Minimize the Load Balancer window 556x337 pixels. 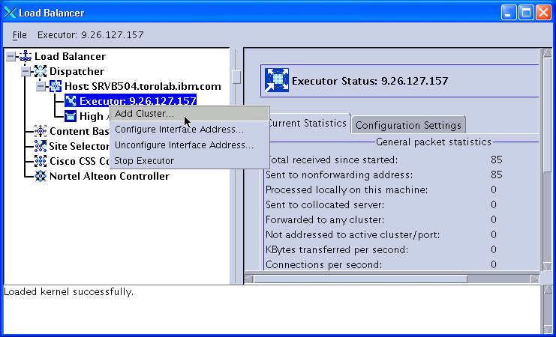coord(509,13)
